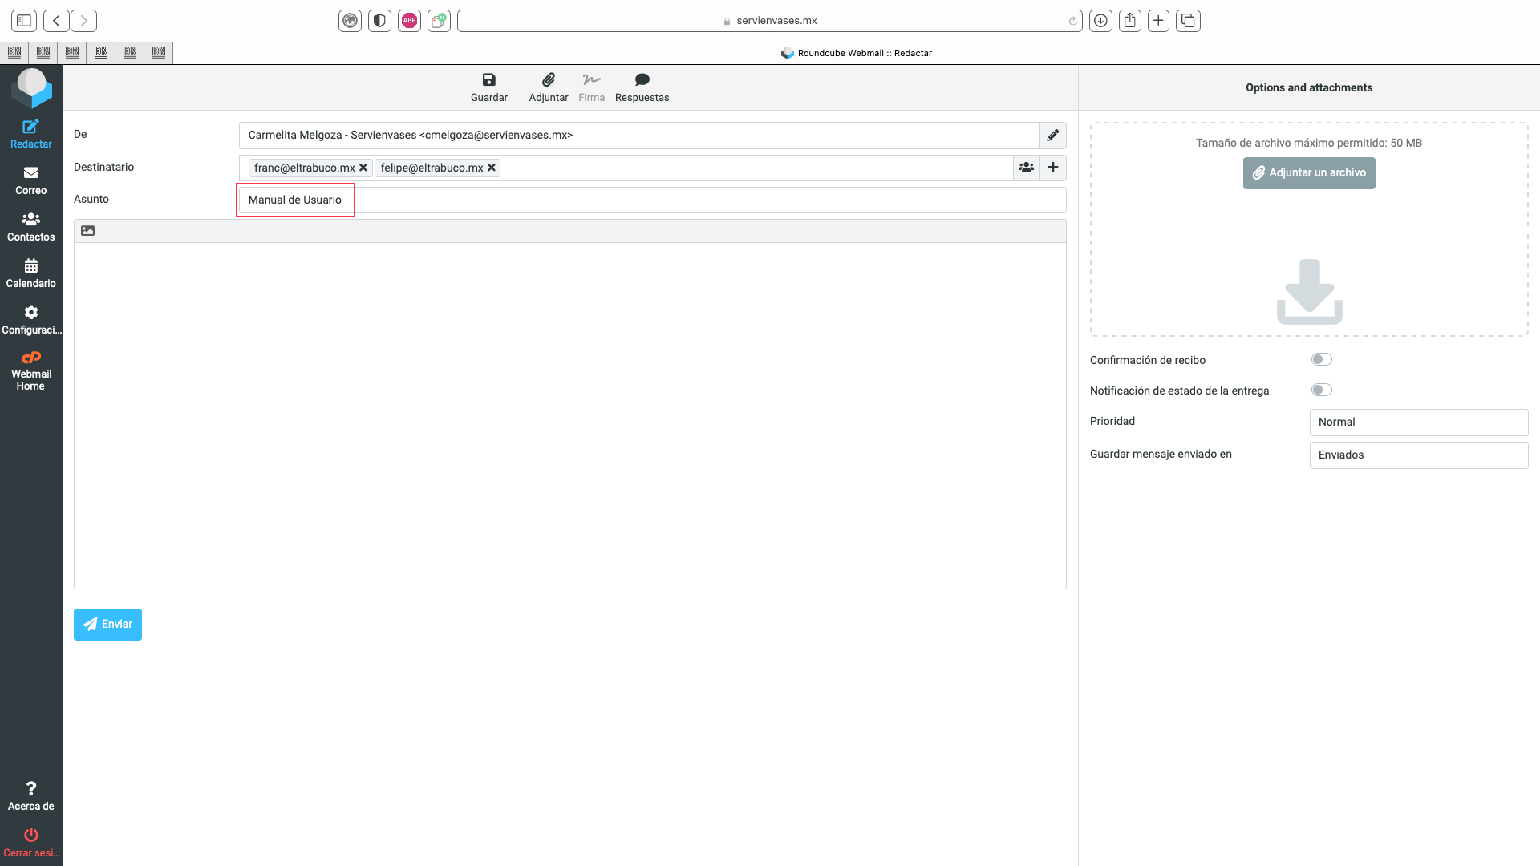Remove franc@eltrabuco.mx recipient with its X
This screenshot has width=1540, height=866.
point(363,168)
